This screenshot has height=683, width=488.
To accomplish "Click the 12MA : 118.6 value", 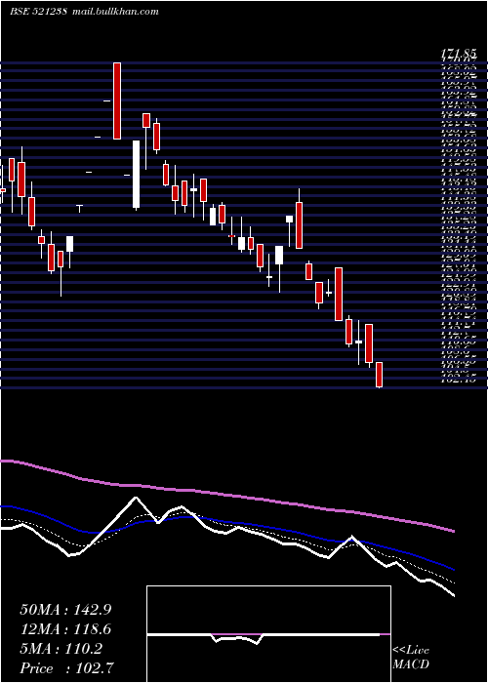I will (65, 629).
